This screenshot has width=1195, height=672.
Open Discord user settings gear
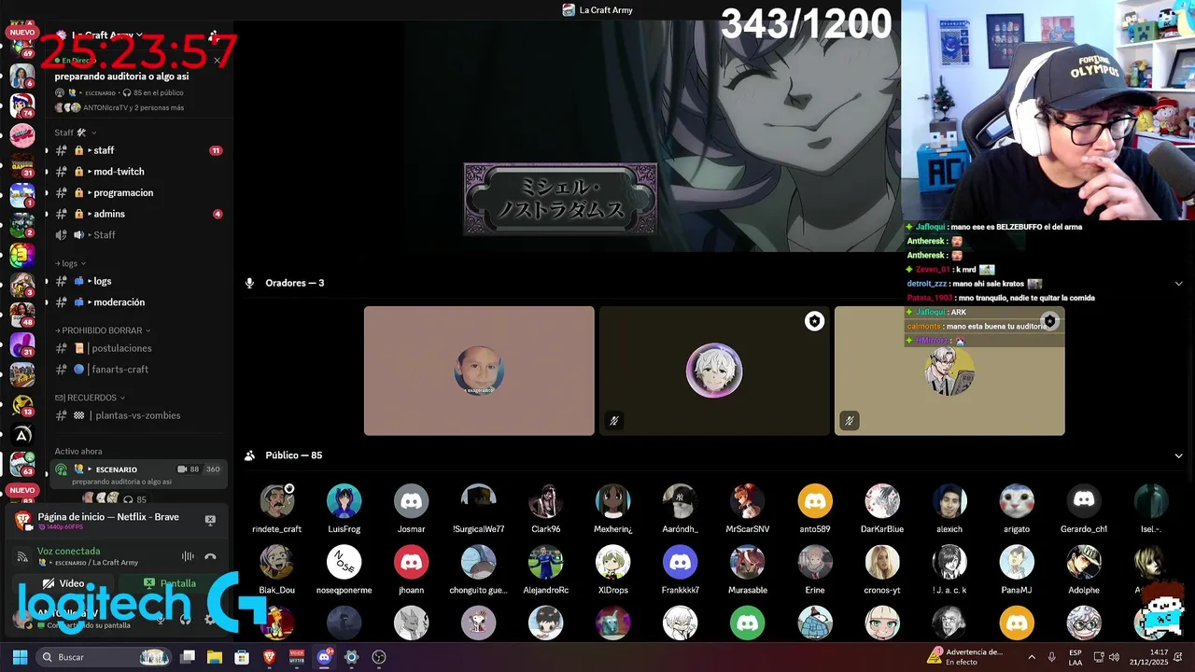tap(210, 619)
